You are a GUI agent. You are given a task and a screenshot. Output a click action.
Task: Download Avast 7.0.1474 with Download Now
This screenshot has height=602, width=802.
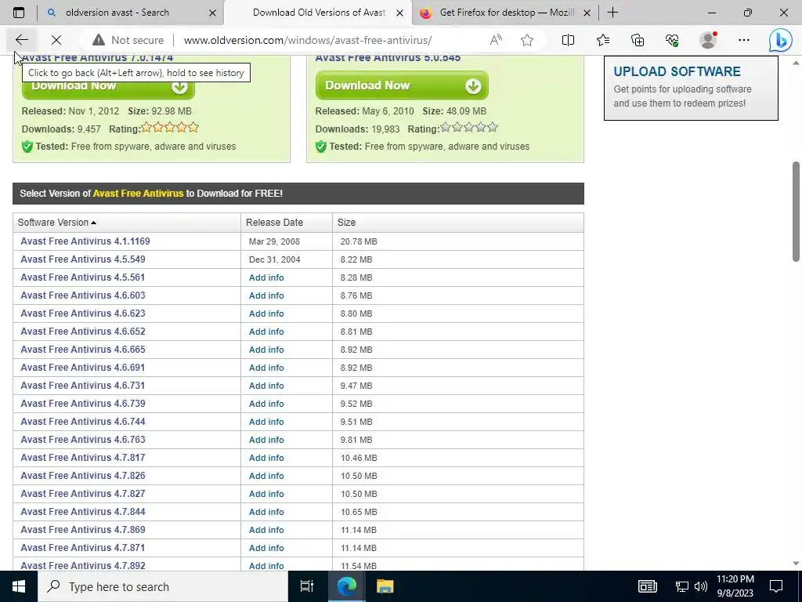coord(108,88)
